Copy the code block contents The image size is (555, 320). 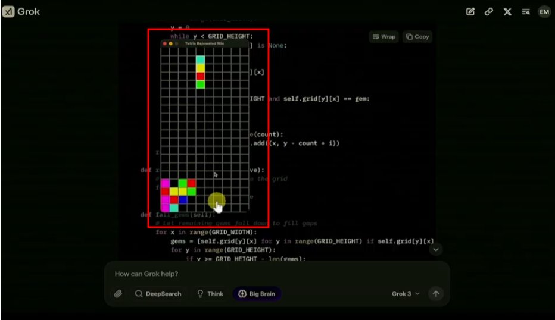point(417,37)
